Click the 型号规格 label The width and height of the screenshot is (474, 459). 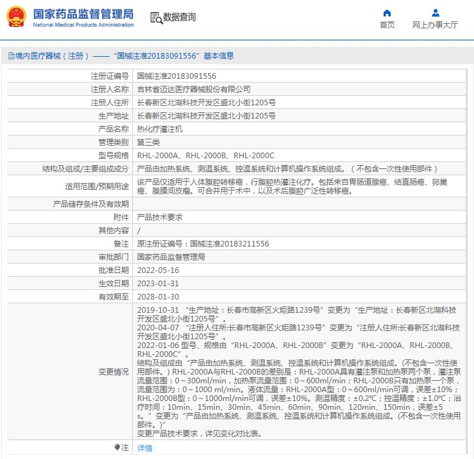tap(113, 156)
